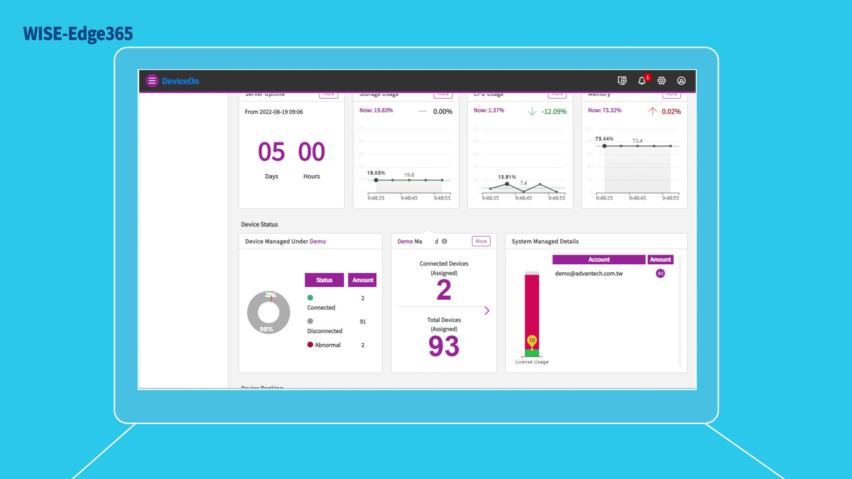Click demo@advantech.com.tw account label
The width and height of the screenshot is (852, 479).
click(589, 273)
